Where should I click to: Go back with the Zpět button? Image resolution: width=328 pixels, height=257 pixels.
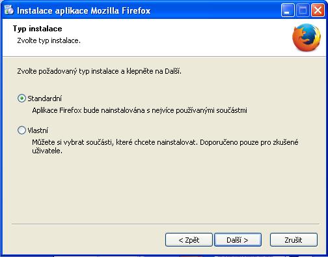point(189,240)
